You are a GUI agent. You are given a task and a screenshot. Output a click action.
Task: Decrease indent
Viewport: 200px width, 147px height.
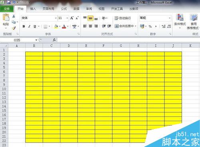pyautogui.click(x=104, y=26)
